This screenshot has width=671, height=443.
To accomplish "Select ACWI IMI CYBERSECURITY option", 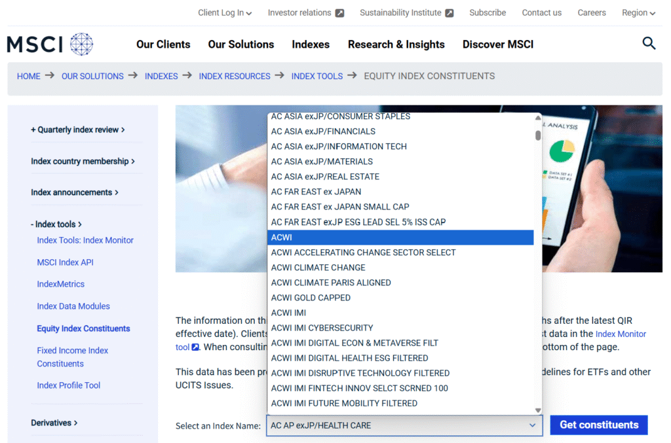I will tap(400, 328).
